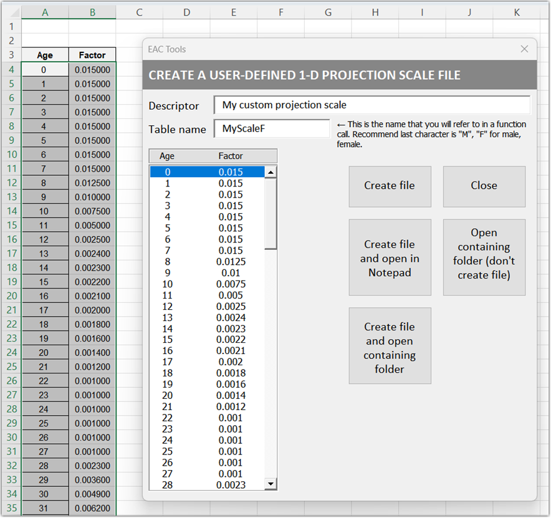This screenshot has height=518, width=551.
Task: Select list row age 5 factor 0.015
Action: pos(207,228)
